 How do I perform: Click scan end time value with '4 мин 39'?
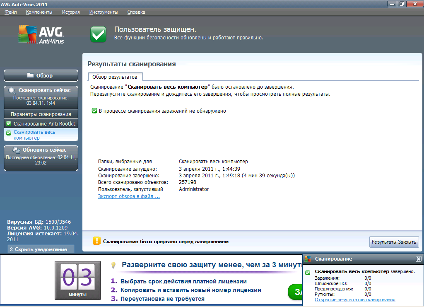click(x=237, y=176)
